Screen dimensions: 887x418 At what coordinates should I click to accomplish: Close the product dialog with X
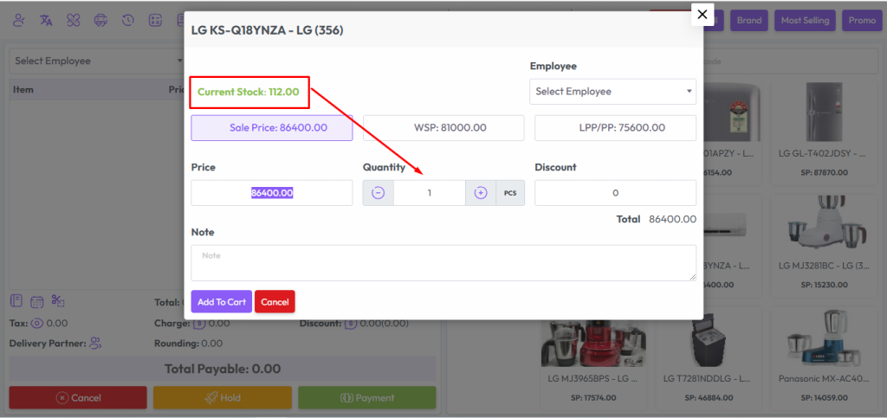click(702, 15)
